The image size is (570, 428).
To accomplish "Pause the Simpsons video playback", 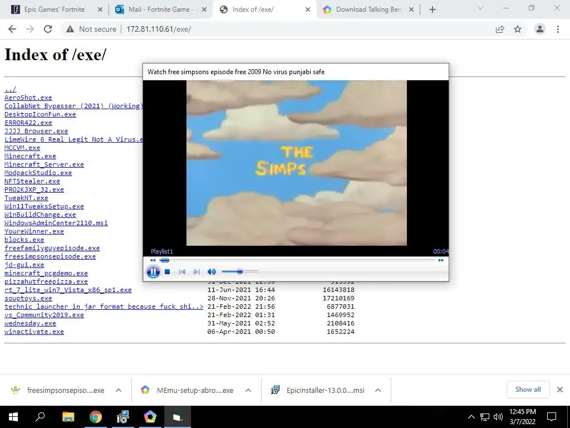I will click(x=153, y=271).
